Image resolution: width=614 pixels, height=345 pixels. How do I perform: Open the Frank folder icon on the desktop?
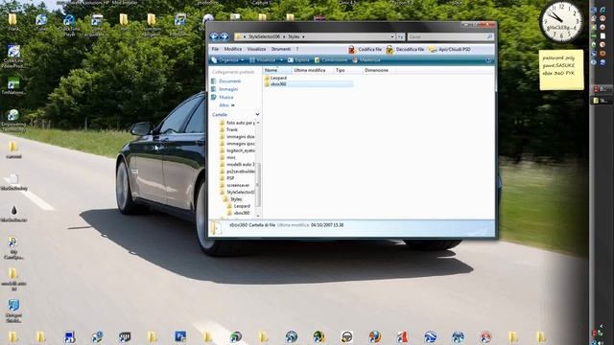12,22
